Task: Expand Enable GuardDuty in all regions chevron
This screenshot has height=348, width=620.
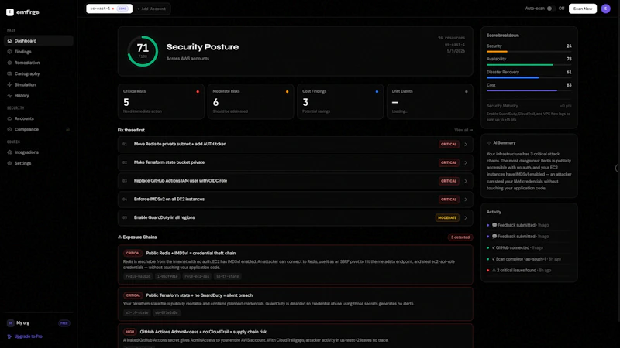Action: coord(466,218)
